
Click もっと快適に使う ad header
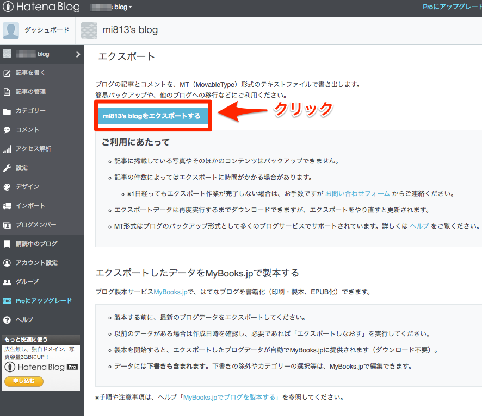[26, 339]
